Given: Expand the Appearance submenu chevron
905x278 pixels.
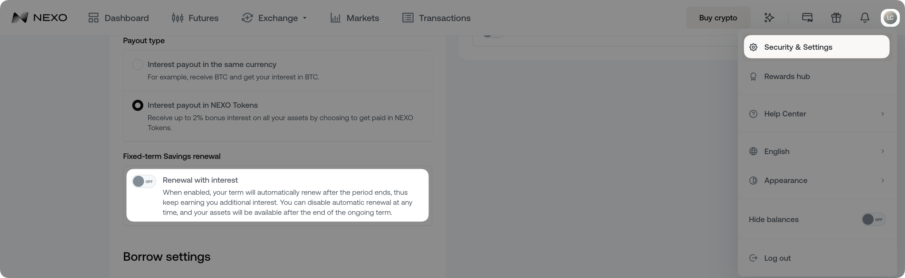Looking at the screenshot, I should pos(883,181).
